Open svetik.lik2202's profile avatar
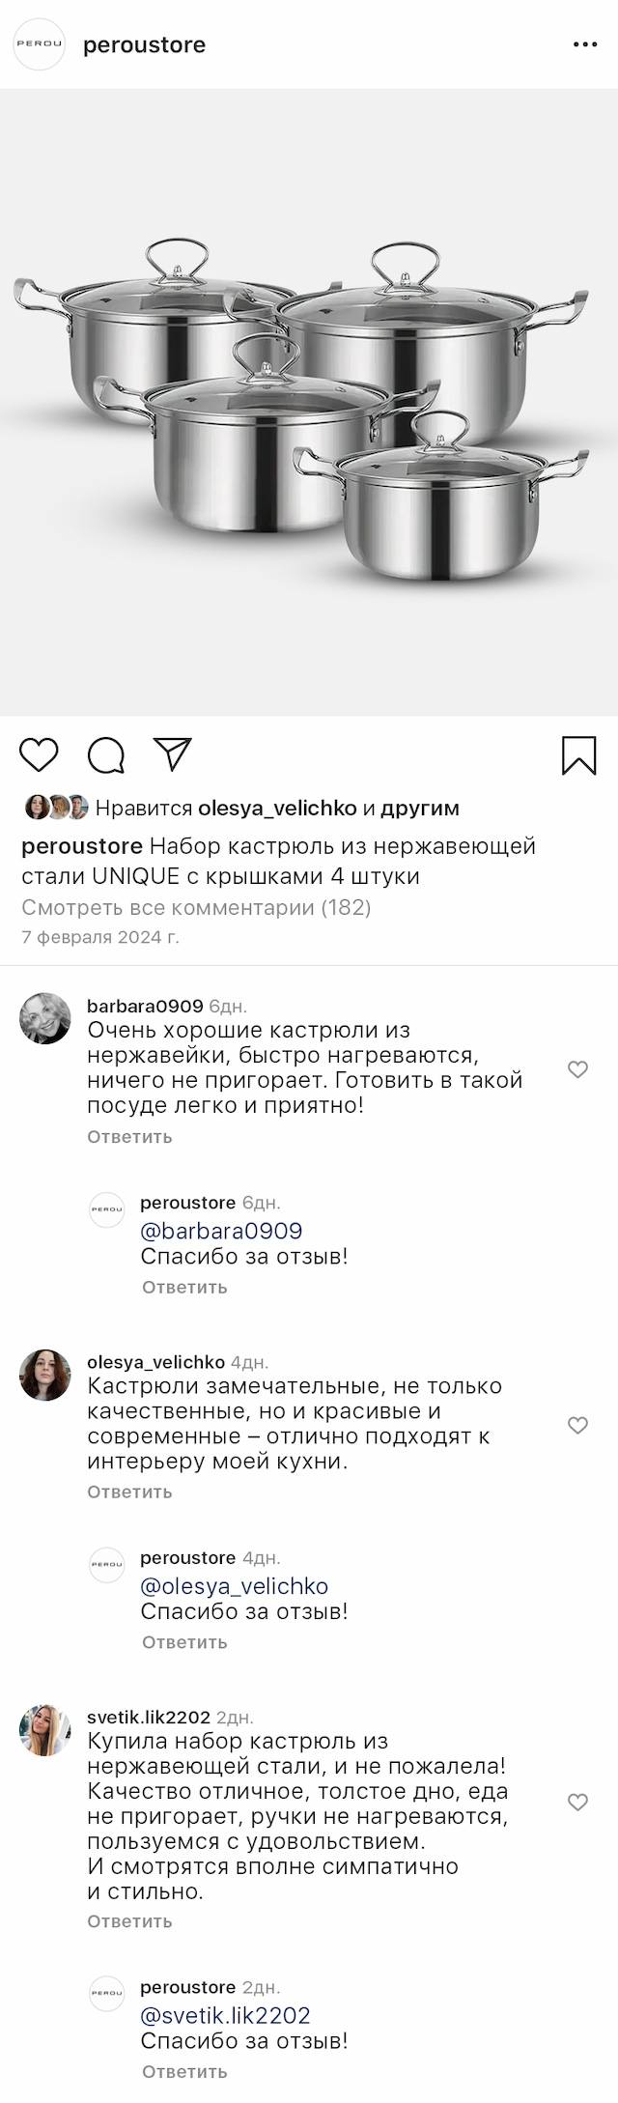 pos(45,1730)
